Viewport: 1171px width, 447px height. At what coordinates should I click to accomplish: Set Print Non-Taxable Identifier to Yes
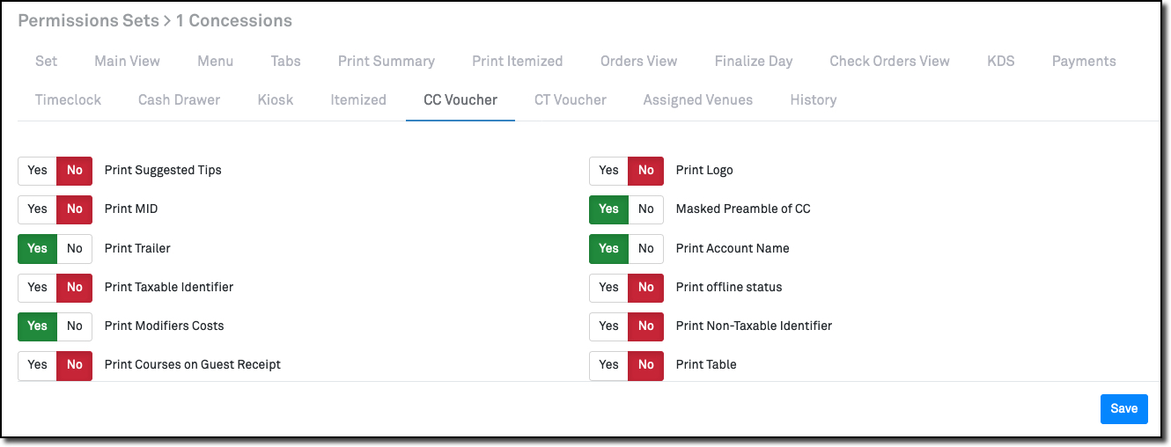(608, 326)
